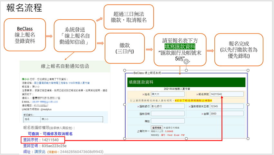
Task: Click the 報名表編修權限 line
Action: pos(49,128)
